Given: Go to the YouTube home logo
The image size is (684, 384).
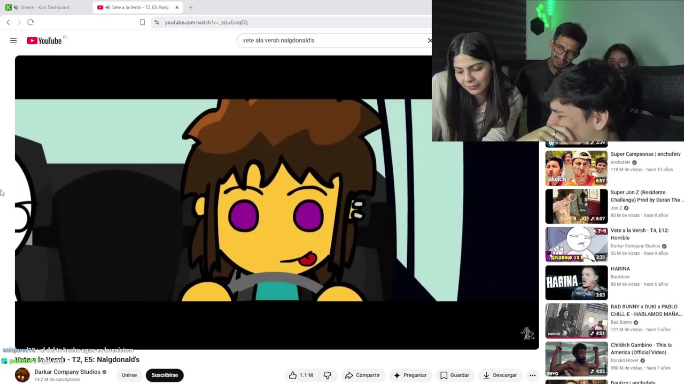Looking at the screenshot, I should click(44, 41).
